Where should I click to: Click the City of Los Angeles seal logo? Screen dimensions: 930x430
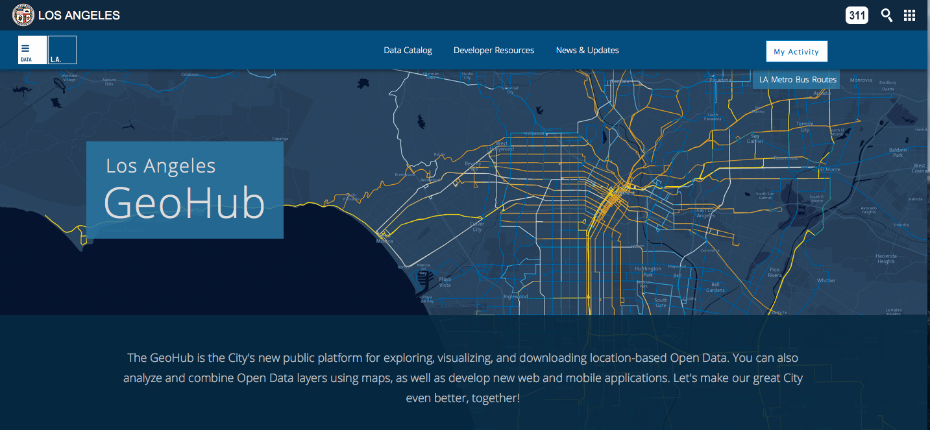[23, 15]
